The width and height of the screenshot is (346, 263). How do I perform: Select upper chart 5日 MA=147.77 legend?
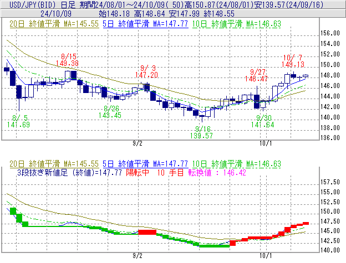(145, 24)
